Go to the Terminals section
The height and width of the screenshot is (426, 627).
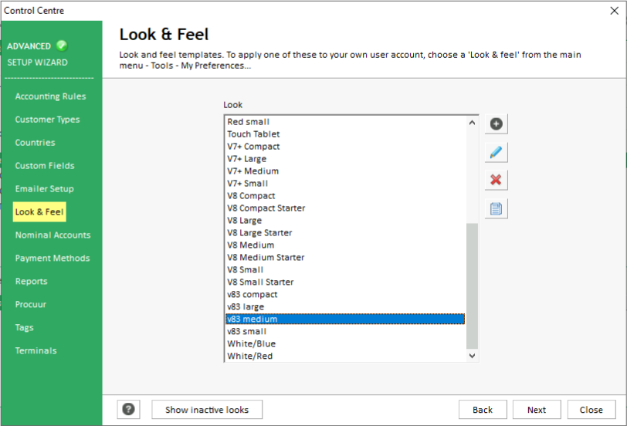(36, 351)
